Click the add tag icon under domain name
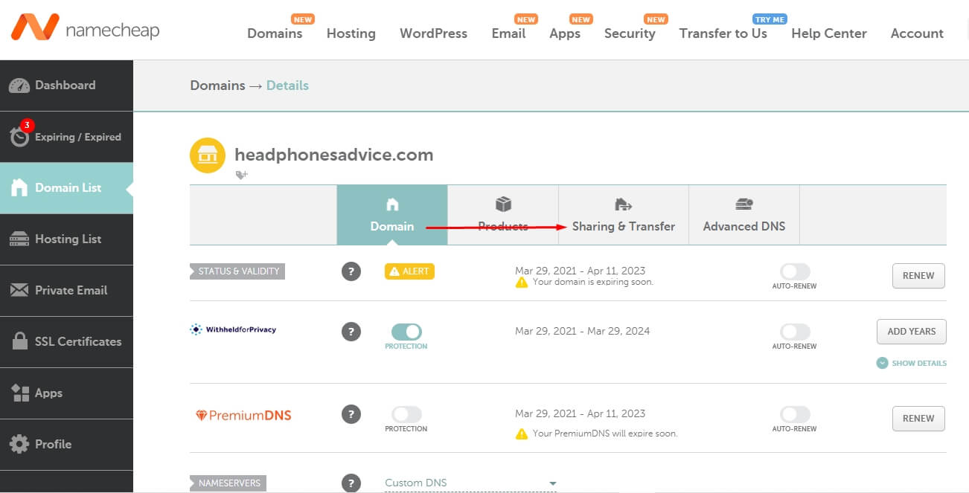The height and width of the screenshot is (493, 969). pos(241,175)
